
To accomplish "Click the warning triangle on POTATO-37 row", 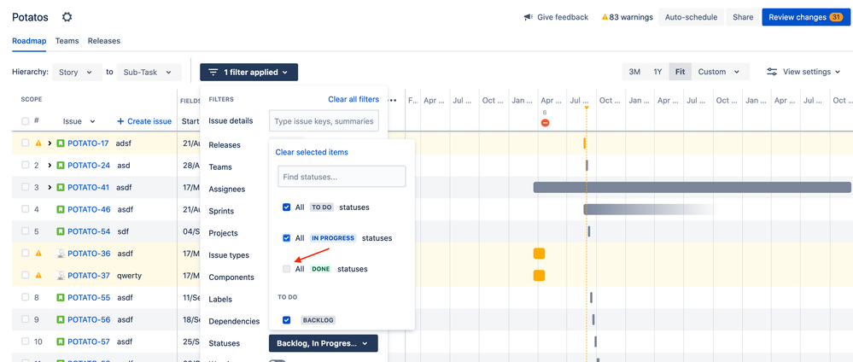I will click(x=38, y=276).
